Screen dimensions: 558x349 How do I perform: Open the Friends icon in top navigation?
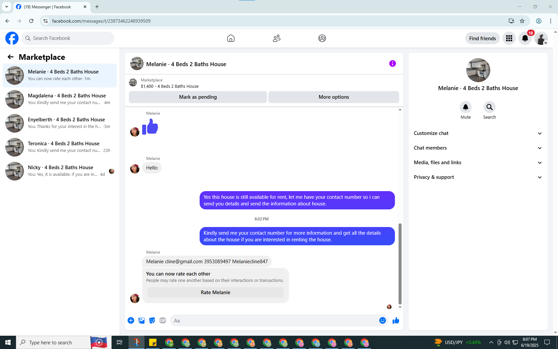pyautogui.click(x=277, y=38)
